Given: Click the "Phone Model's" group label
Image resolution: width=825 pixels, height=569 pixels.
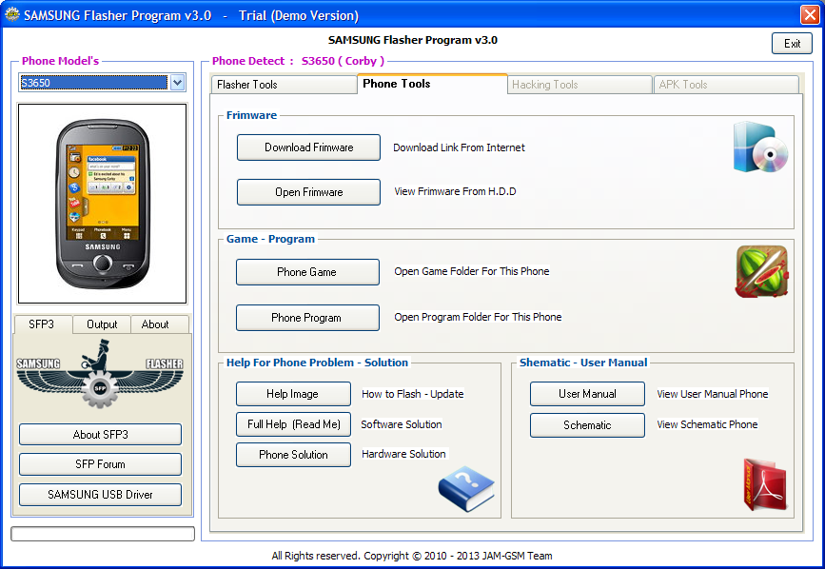Looking at the screenshot, I should 61,61.
